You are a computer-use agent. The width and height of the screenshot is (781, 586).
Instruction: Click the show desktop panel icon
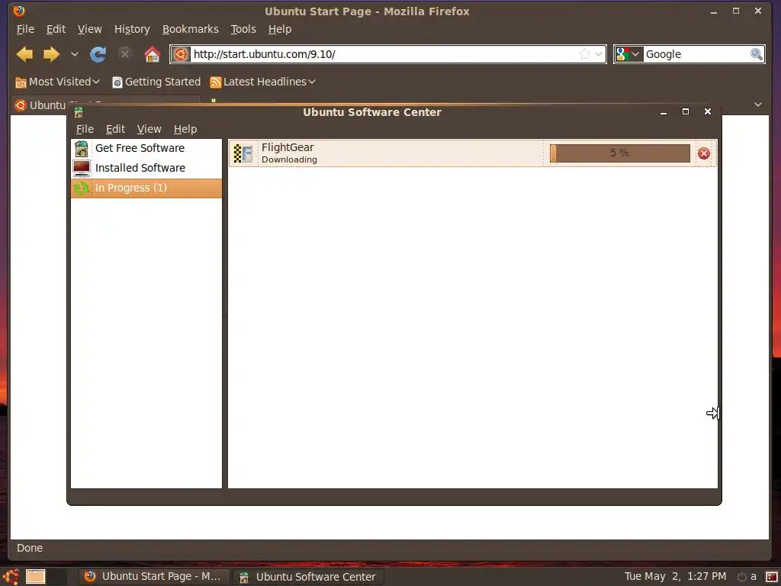click(35, 577)
